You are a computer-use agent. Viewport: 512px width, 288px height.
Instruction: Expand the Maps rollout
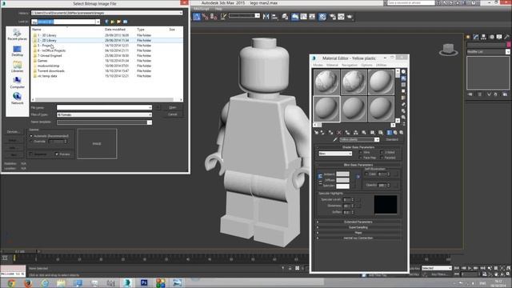coord(358,233)
